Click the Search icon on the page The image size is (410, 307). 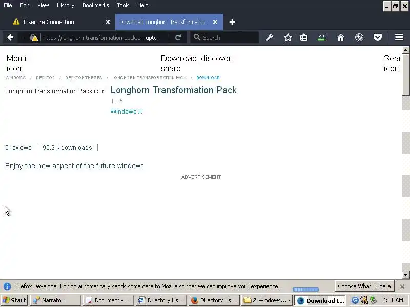tap(392, 63)
